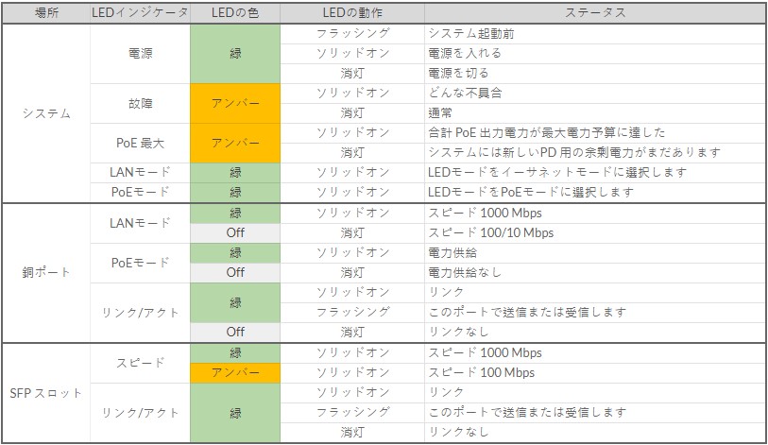Screen dimensions: 768x445
Task: Click the LEDの動作 column header
Action: point(352,13)
